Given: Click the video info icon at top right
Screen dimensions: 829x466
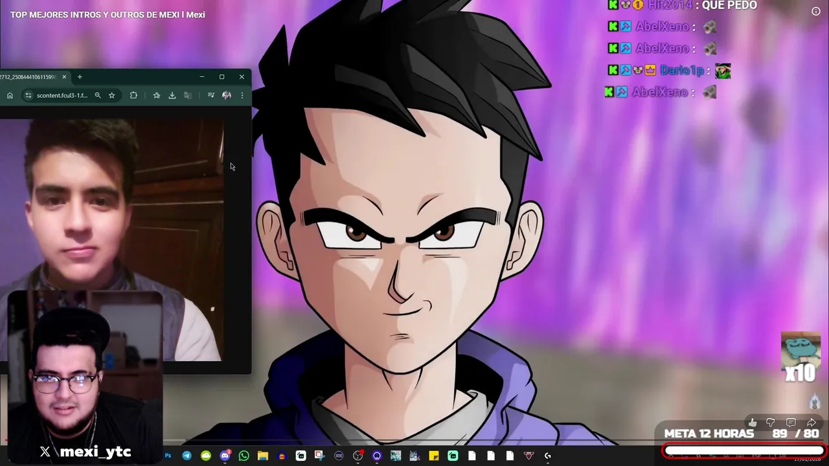Looking at the screenshot, I should pyautogui.click(x=816, y=11).
